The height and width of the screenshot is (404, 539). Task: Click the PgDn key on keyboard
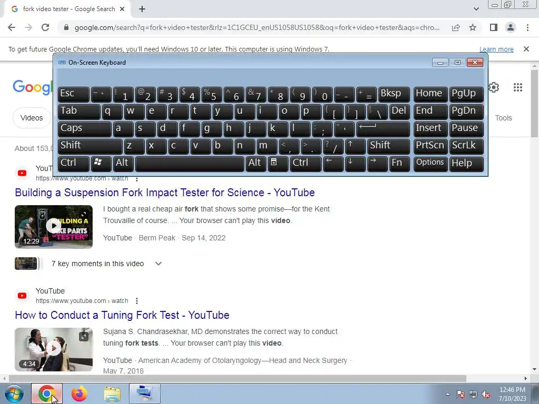[466, 112]
